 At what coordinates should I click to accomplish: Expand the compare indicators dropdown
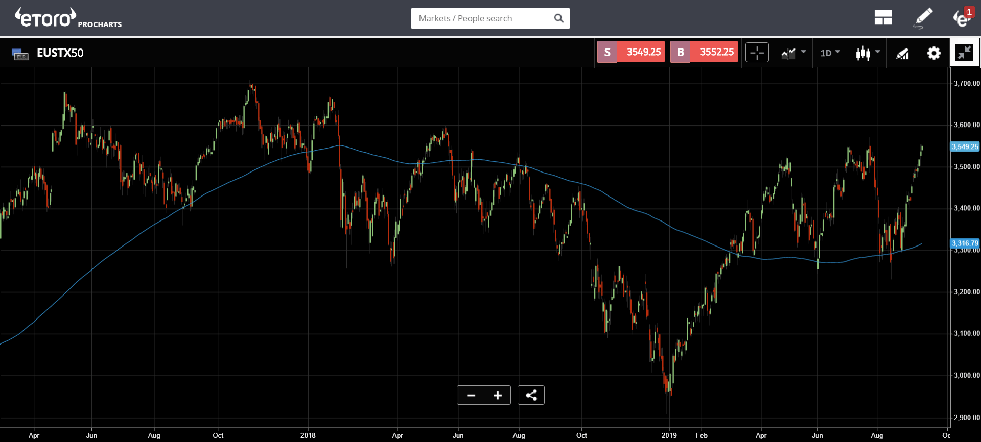click(x=793, y=53)
